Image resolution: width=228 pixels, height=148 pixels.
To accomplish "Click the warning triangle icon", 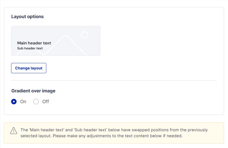I will [x=14, y=130].
